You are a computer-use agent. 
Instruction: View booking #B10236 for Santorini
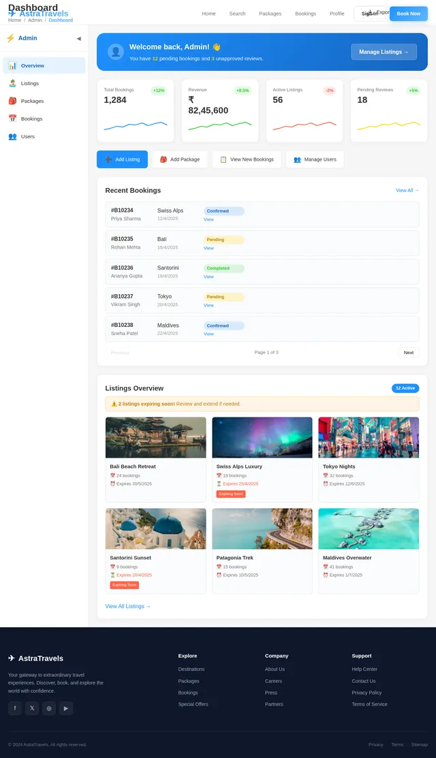[208, 277]
